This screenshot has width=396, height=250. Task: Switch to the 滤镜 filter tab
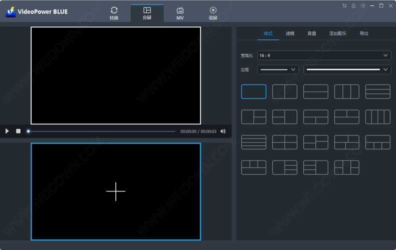click(290, 33)
